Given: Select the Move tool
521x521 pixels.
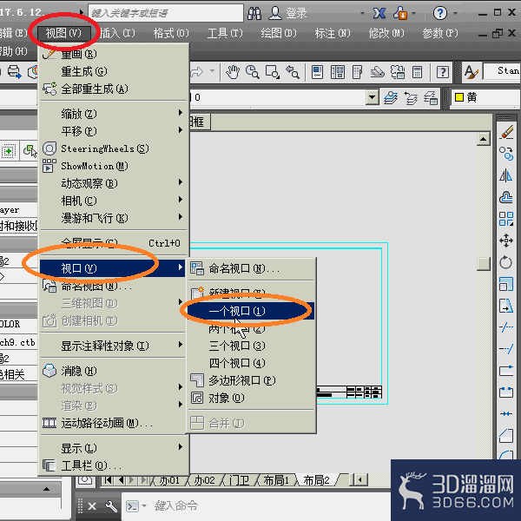Looking at the screenshot, I should point(506,241).
